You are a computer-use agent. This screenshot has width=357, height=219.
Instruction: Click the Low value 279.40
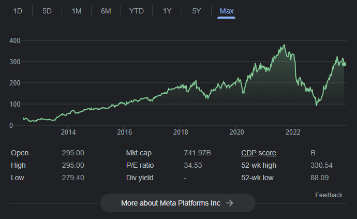tap(73, 178)
